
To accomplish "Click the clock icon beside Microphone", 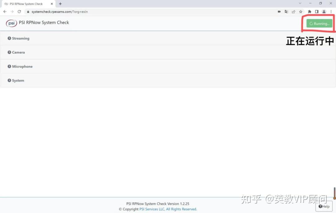I will [9, 66].
